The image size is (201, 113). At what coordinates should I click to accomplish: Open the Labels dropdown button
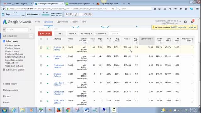tap(114, 34)
